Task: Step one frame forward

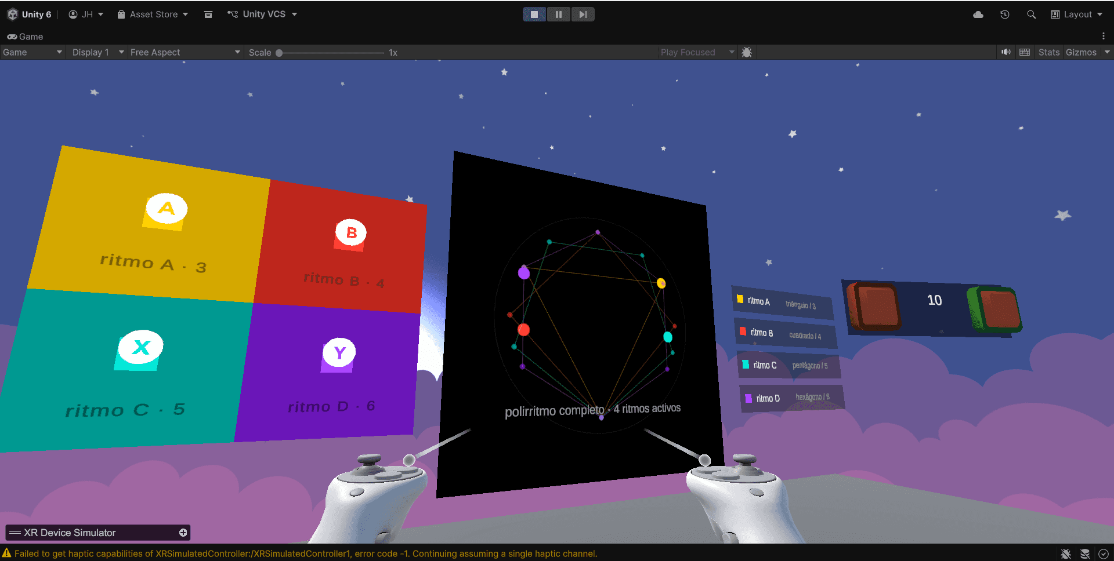Action: coord(583,14)
